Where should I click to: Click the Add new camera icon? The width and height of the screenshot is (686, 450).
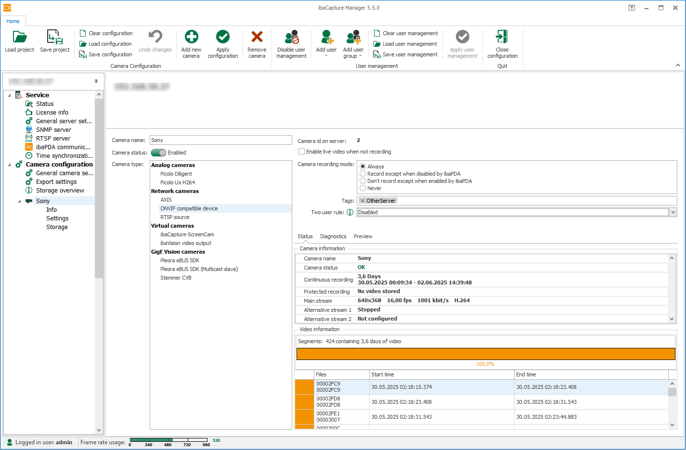coord(191,37)
